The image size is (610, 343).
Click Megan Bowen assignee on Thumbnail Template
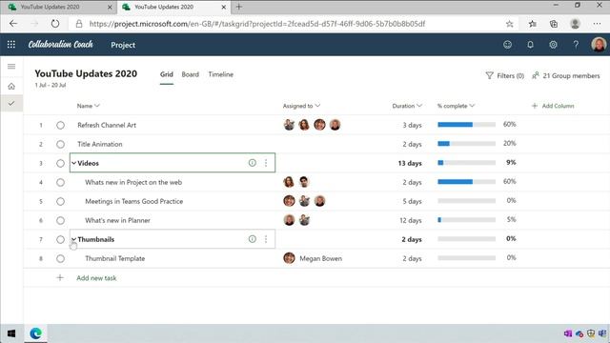coord(313,258)
